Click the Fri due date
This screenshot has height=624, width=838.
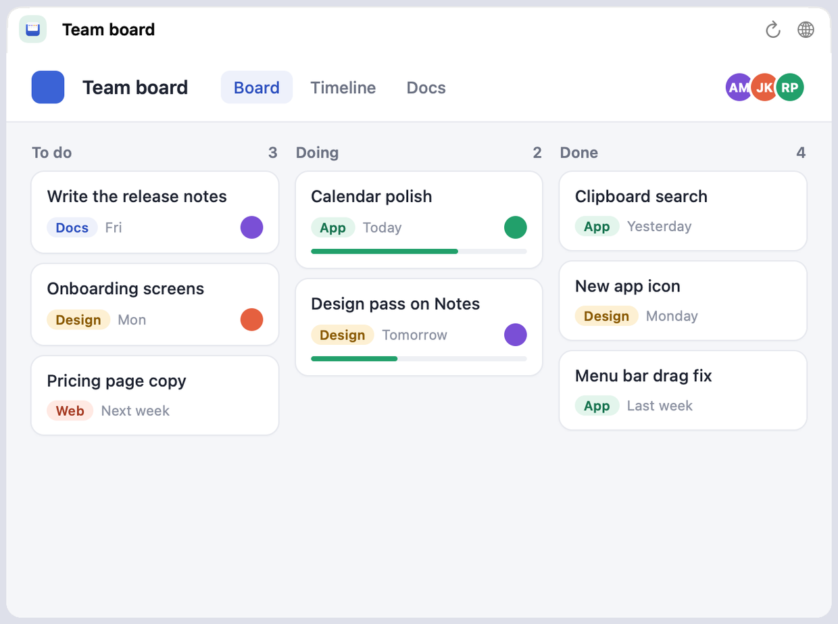click(114, 227)
